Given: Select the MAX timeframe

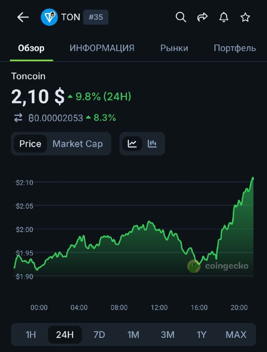Looking at the screenshot, I should pos(236,335).
